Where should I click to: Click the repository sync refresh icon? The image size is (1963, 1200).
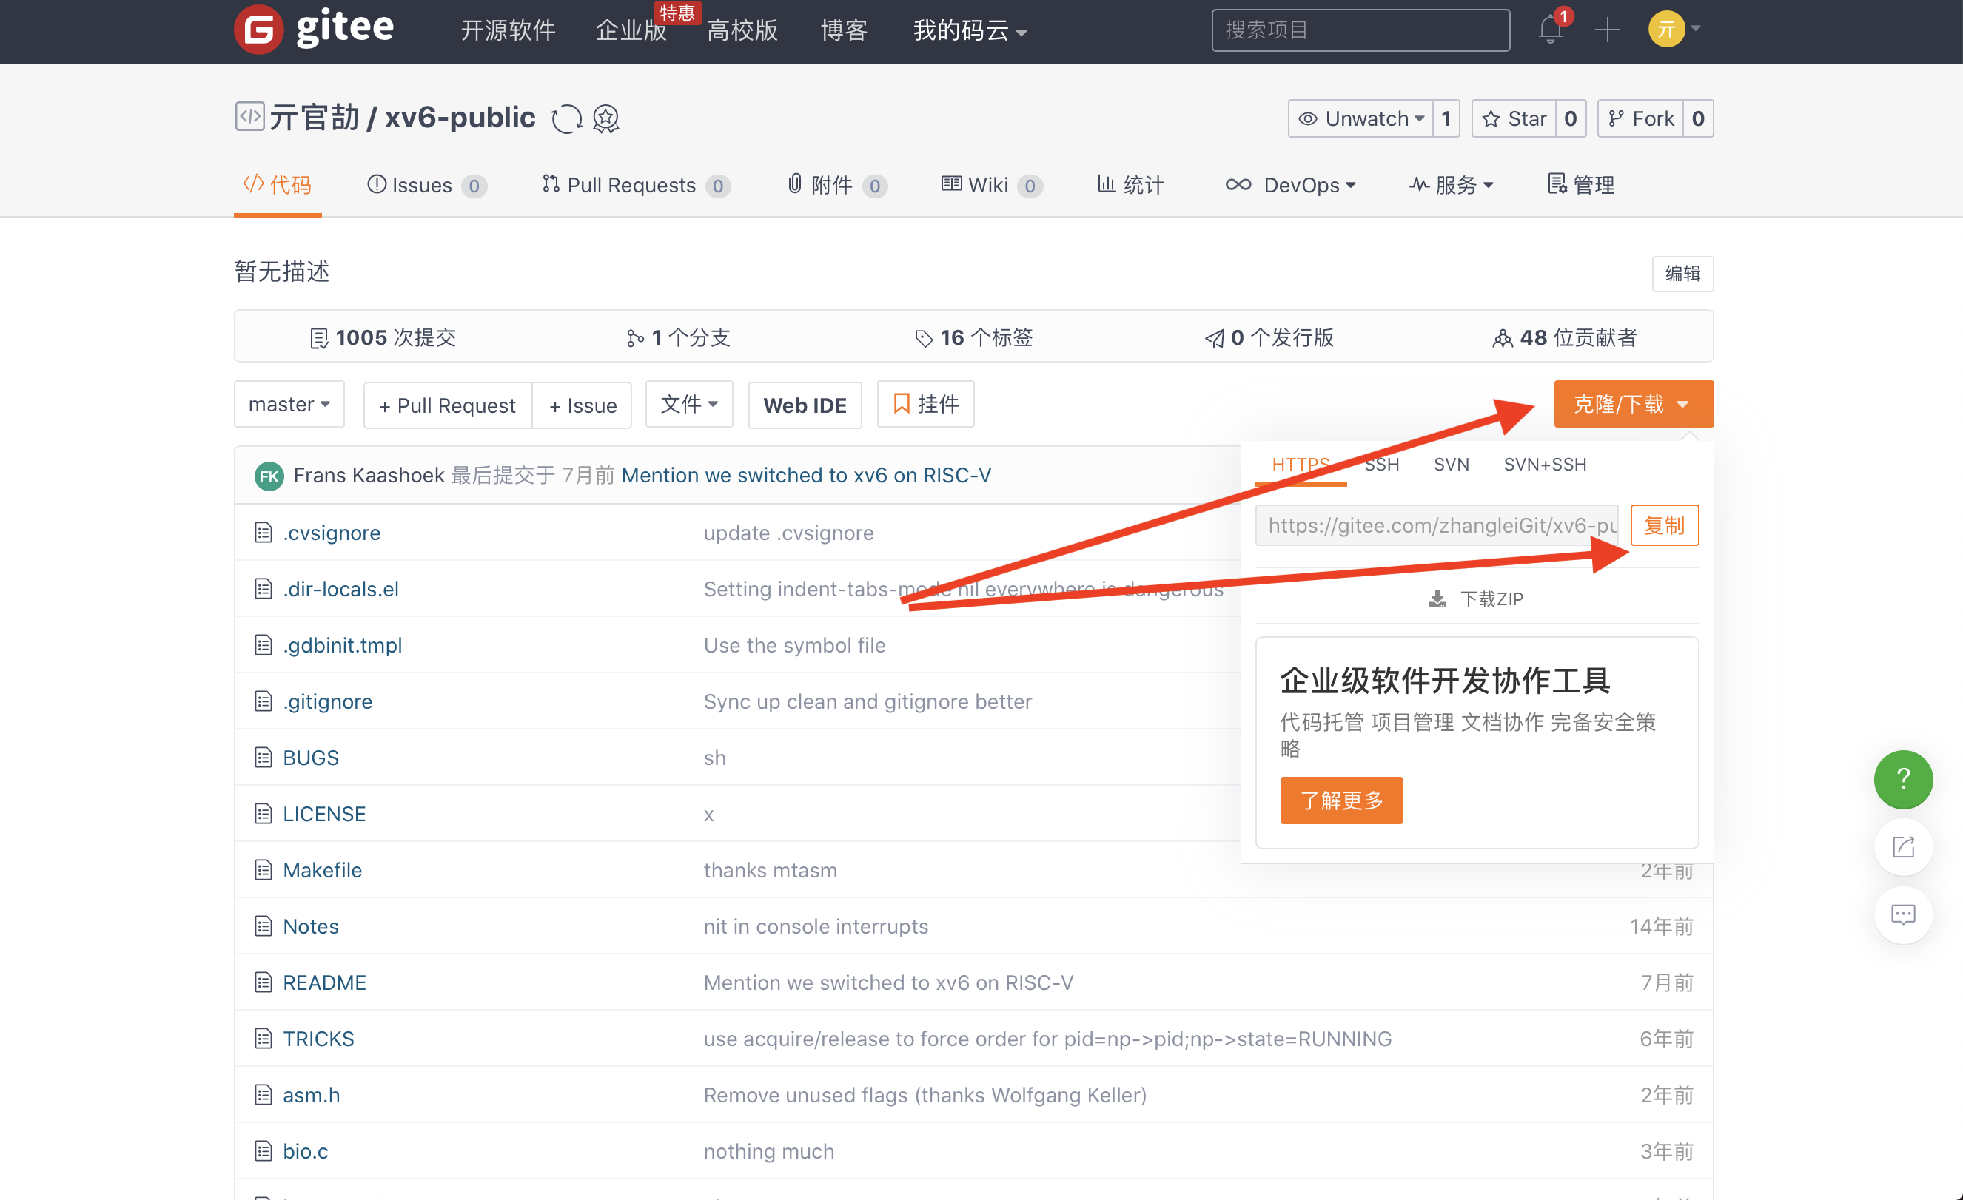pos(566,118)
